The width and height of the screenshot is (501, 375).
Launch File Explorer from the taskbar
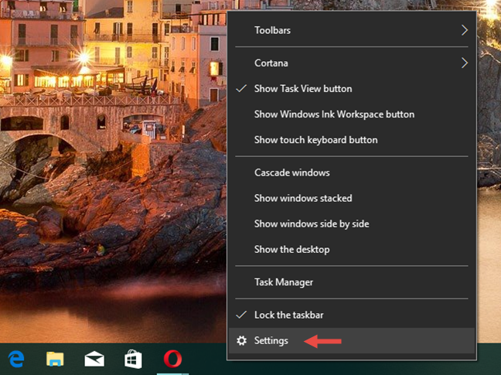(55, 360)
